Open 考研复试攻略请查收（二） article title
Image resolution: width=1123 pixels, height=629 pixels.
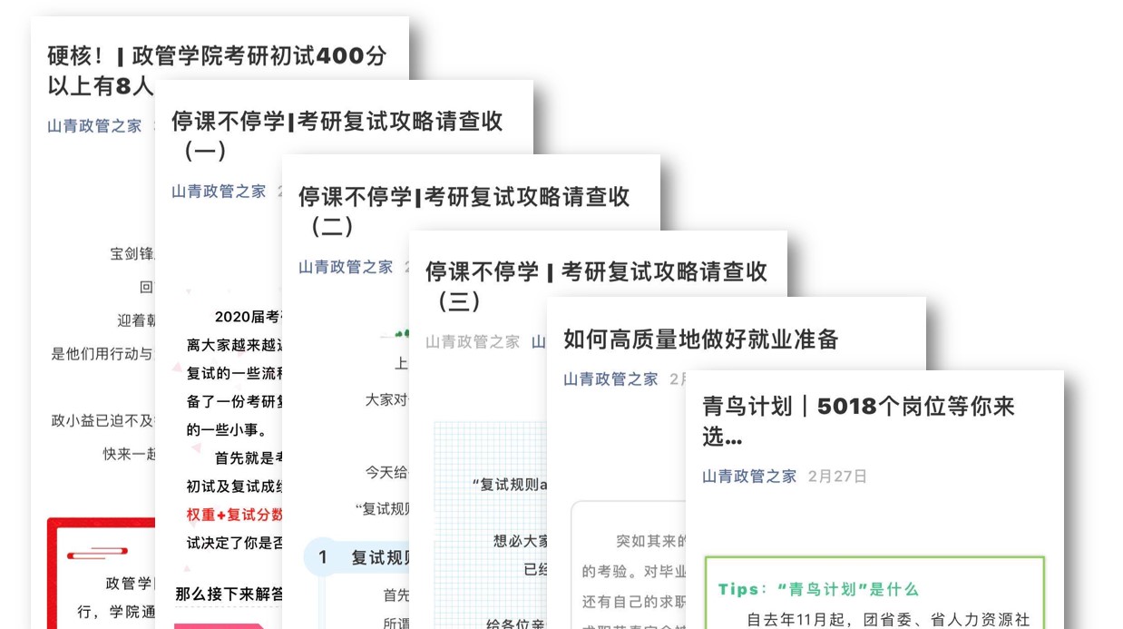464,197
